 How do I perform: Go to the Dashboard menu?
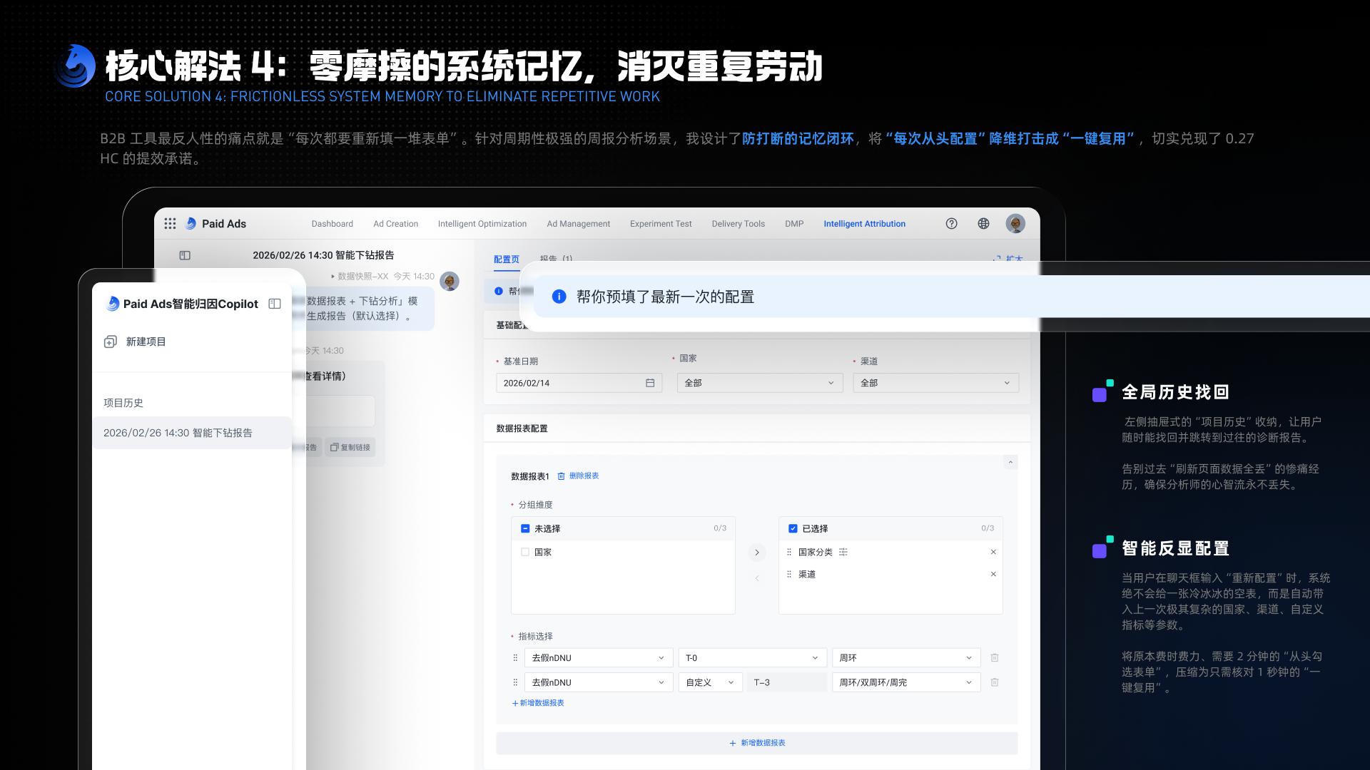tap(333, 224)
